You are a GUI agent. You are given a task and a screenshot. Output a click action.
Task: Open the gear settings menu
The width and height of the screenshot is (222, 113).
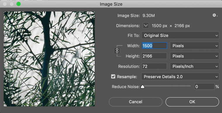click(x=215, y=15)
